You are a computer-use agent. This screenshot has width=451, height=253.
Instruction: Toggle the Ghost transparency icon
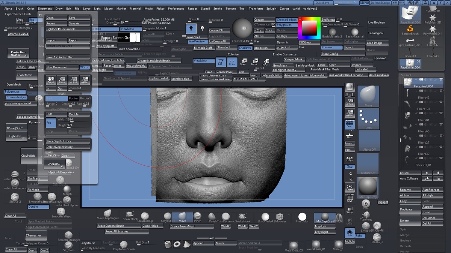click(x=350, y=222)
